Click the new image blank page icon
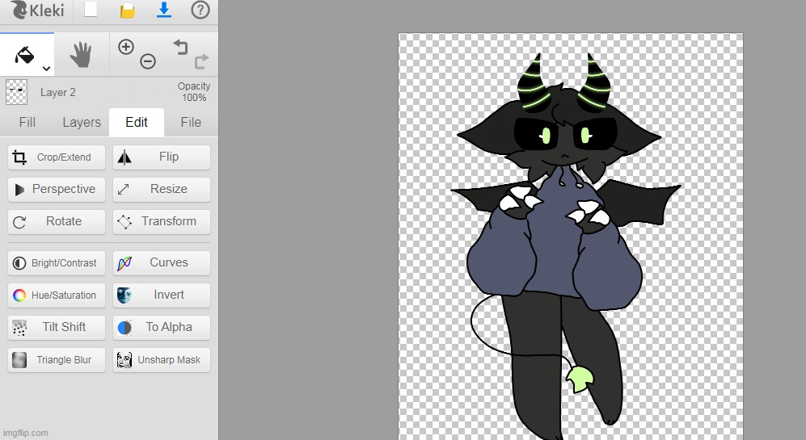 pos(91,10)
